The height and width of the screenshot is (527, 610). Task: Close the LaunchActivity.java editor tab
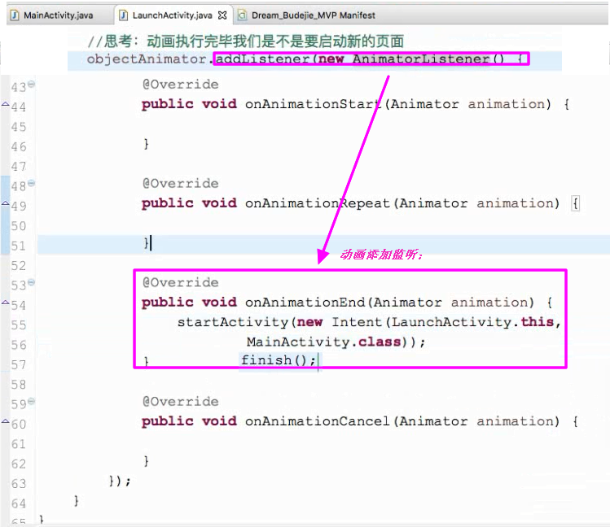pyautogui.click(x=222, y=15)
